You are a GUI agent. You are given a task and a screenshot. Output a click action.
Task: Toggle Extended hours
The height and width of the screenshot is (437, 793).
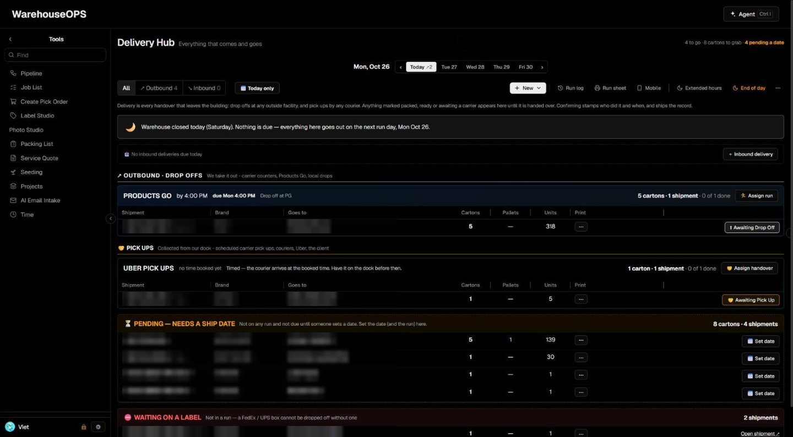click(699, 88)
